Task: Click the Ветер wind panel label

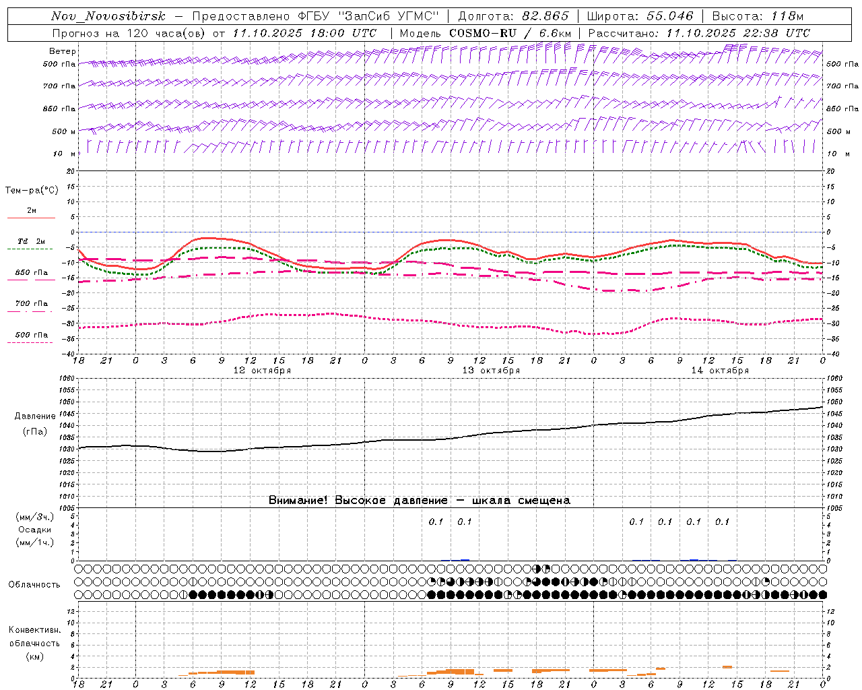Action: [x=63, y=51]
